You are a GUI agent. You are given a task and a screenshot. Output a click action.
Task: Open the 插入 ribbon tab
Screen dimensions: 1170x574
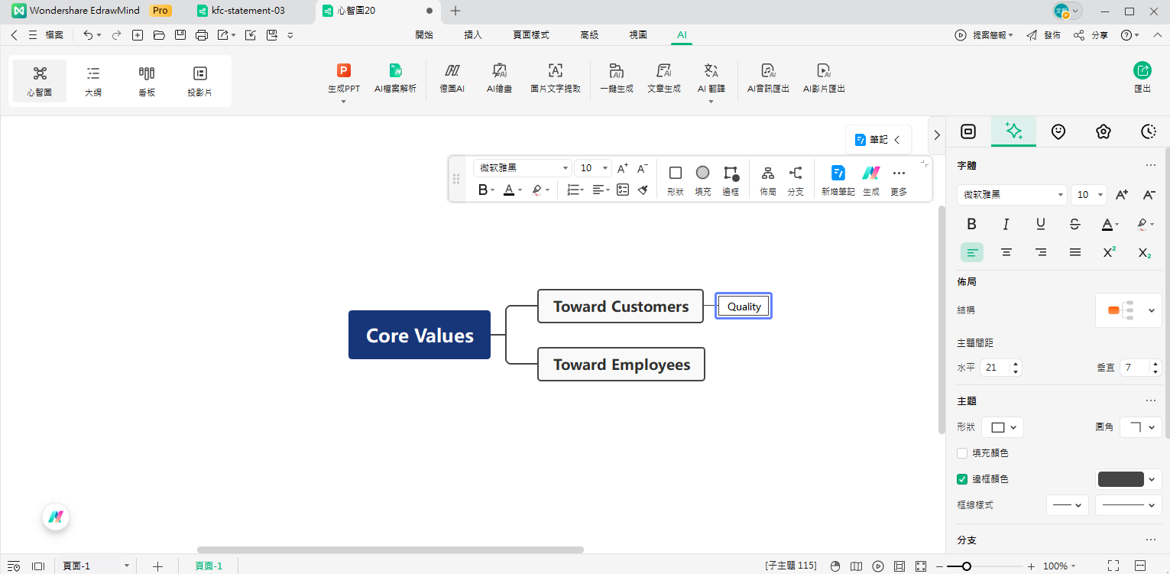[x=473, y=35]
